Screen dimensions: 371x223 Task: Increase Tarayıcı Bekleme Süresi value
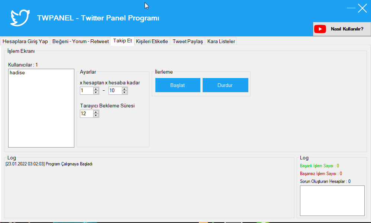click(96, 112)
